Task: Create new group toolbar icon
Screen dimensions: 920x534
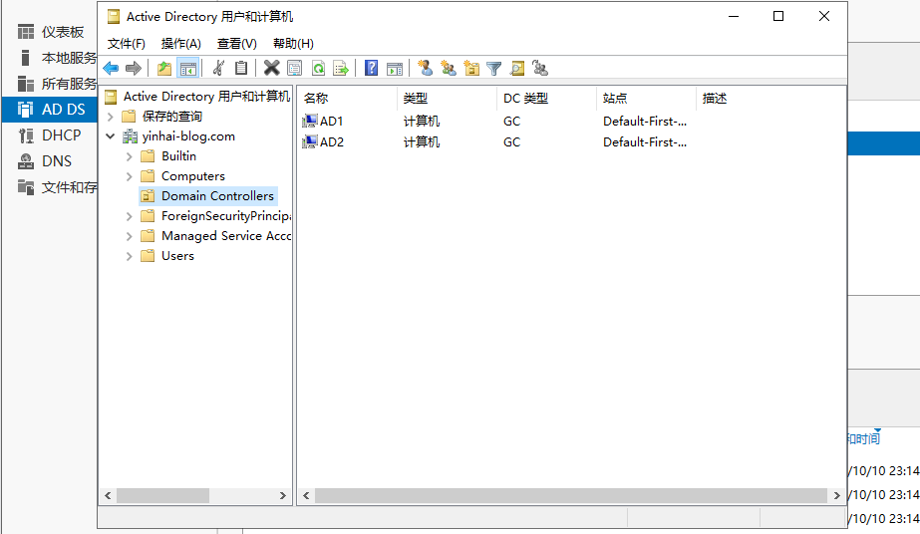Action: click(449, 69)
